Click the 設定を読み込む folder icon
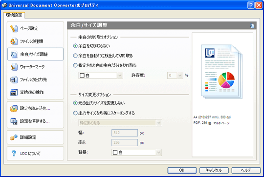Image resolution: width=264 pixels, height=177 pixels. click(14, 108)
